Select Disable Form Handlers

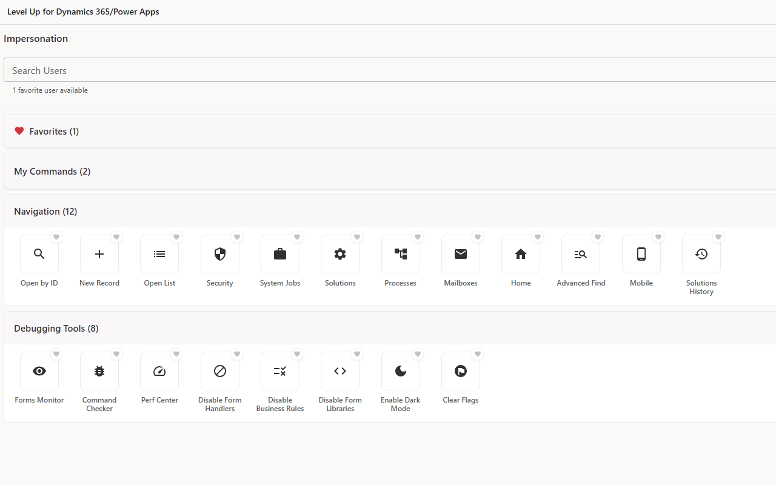tap(220, 371)
